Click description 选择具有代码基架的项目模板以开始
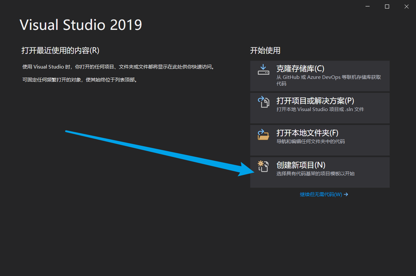Viewport: 416px width, 276px height. tap(315, 174)
